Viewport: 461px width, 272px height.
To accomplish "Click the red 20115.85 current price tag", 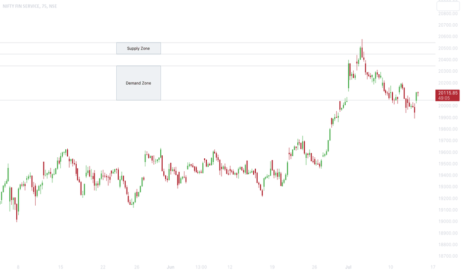I will coord(447,95).
